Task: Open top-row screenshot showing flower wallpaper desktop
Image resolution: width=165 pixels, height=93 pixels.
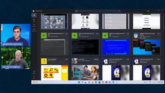Action: tap(54, 21)
